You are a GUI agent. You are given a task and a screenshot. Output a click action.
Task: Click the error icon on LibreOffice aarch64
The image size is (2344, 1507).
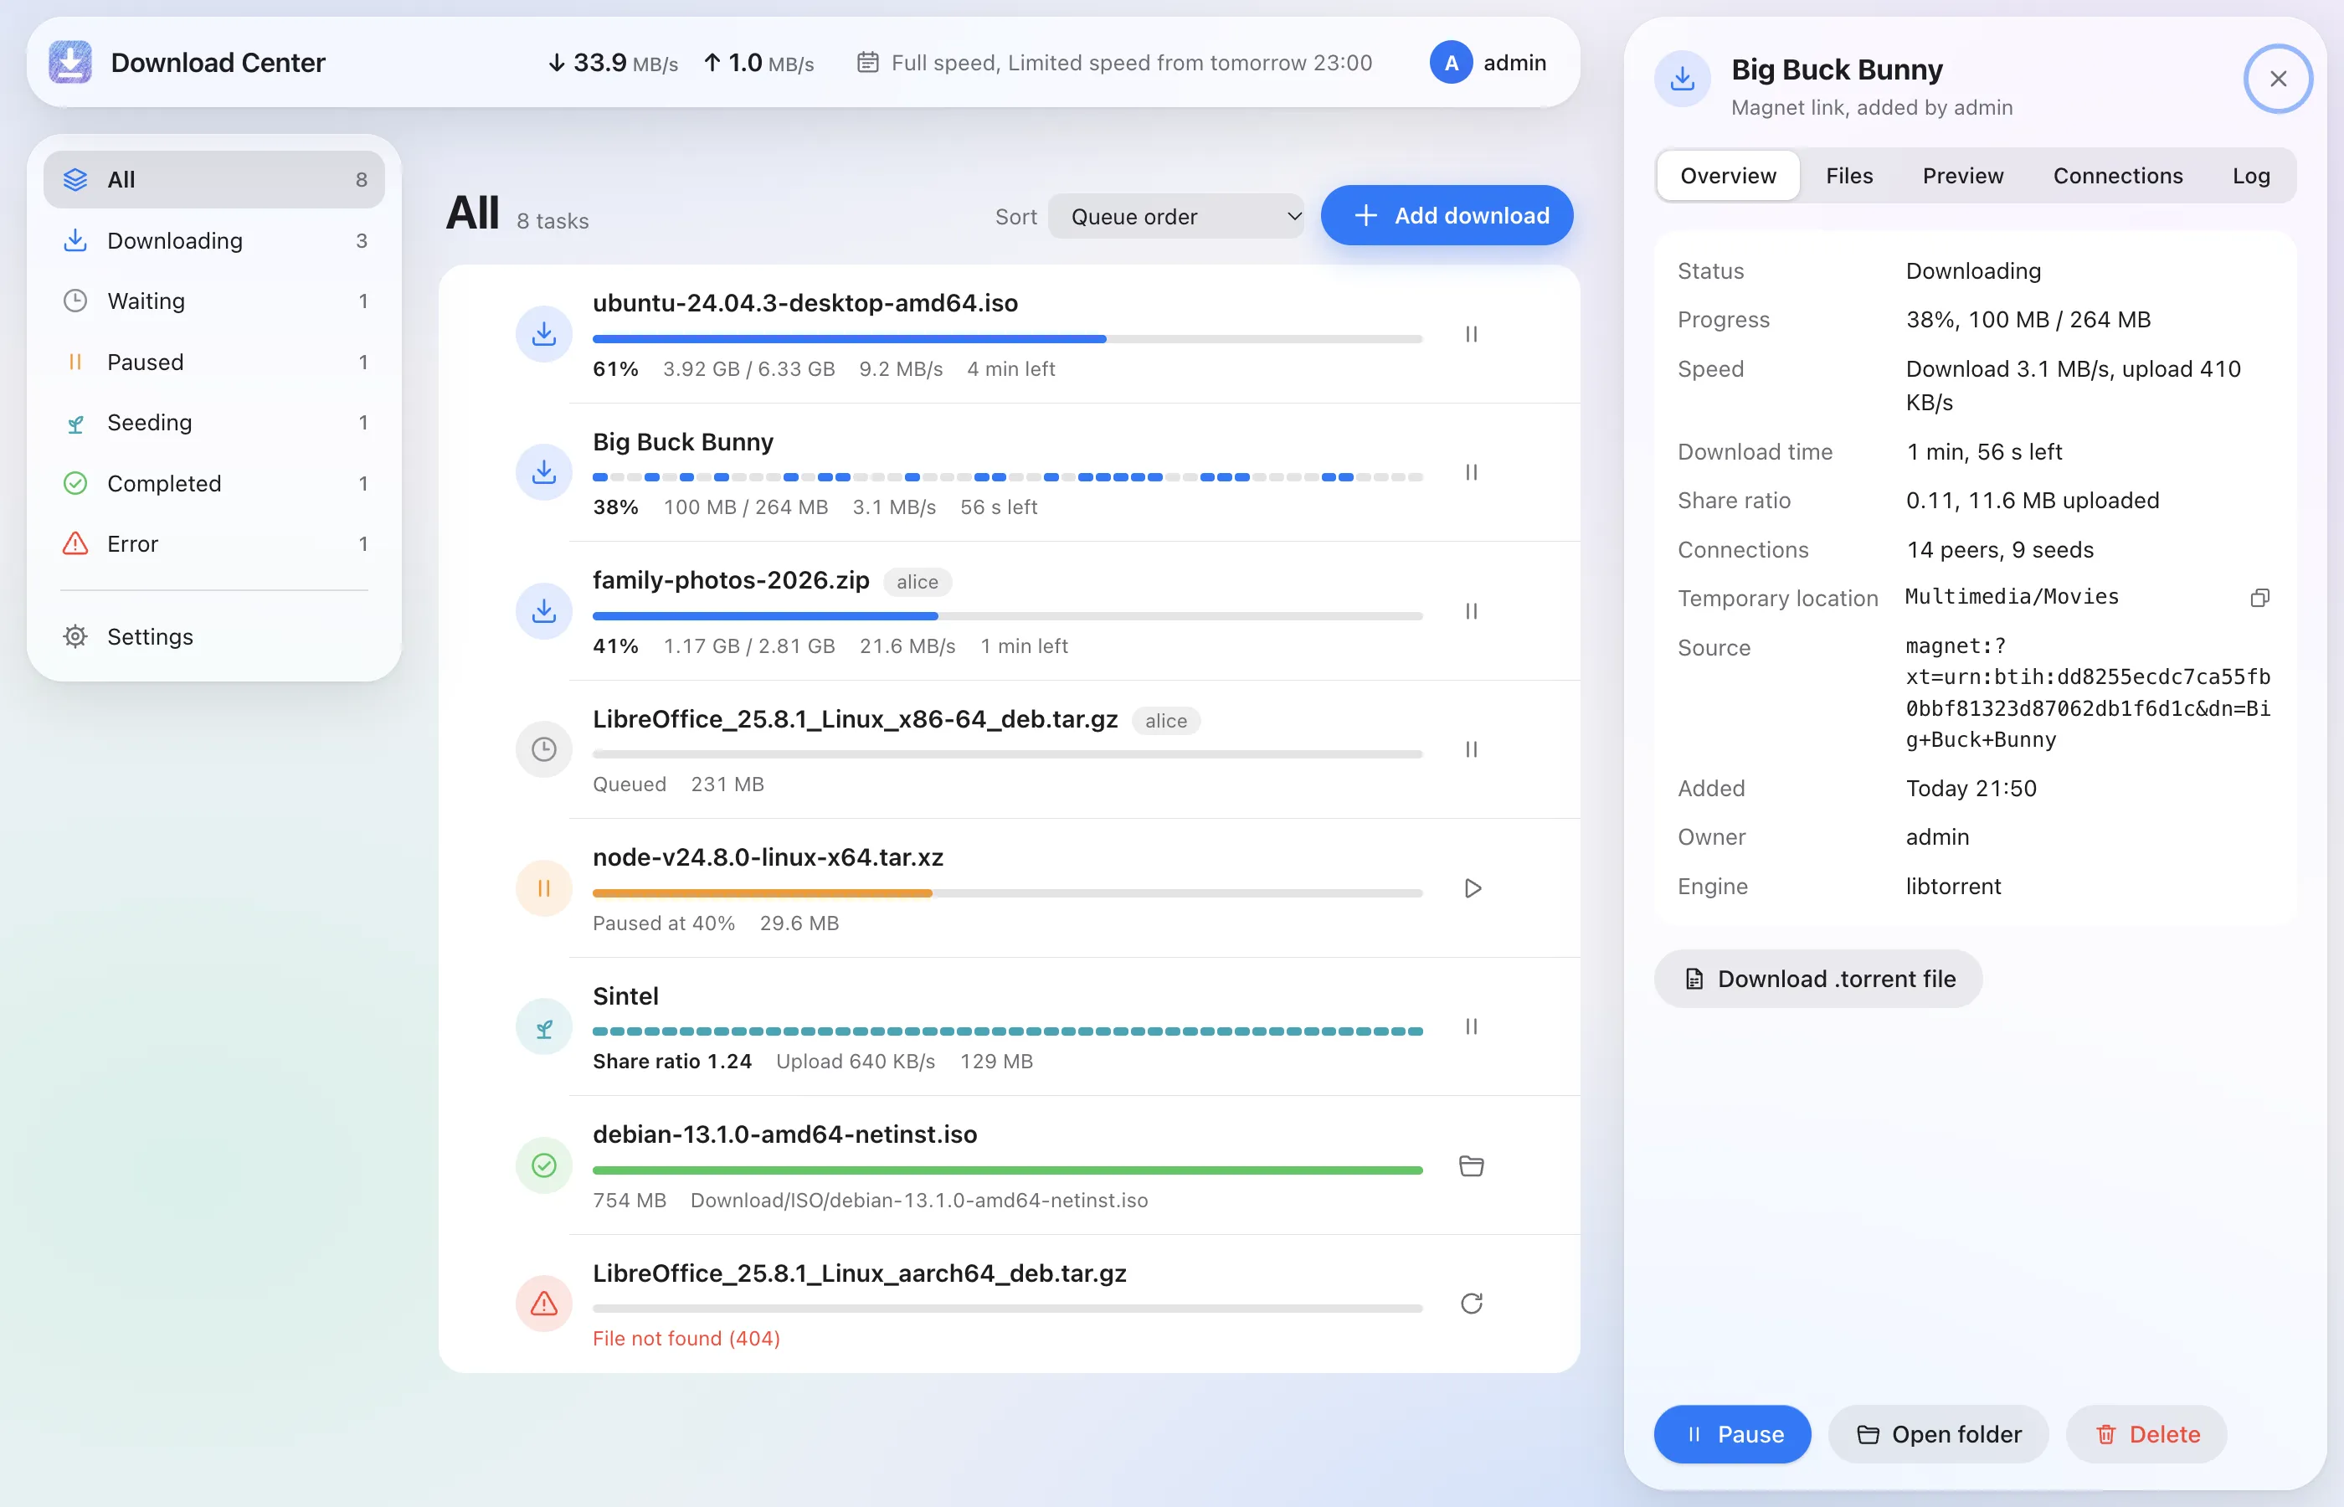coord(544,1303)
